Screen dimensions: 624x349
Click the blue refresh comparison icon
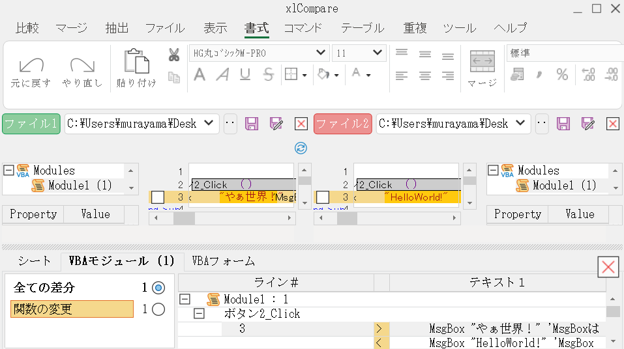[x=301, y=148]
